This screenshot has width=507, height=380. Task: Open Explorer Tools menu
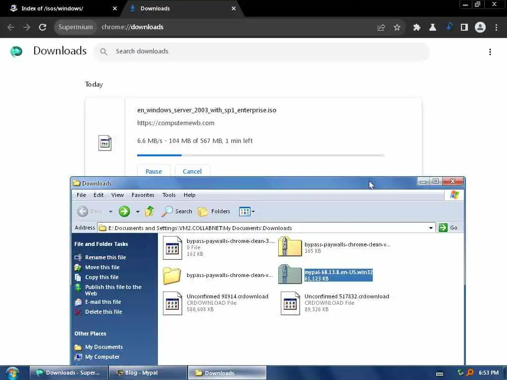coord(169,195)
